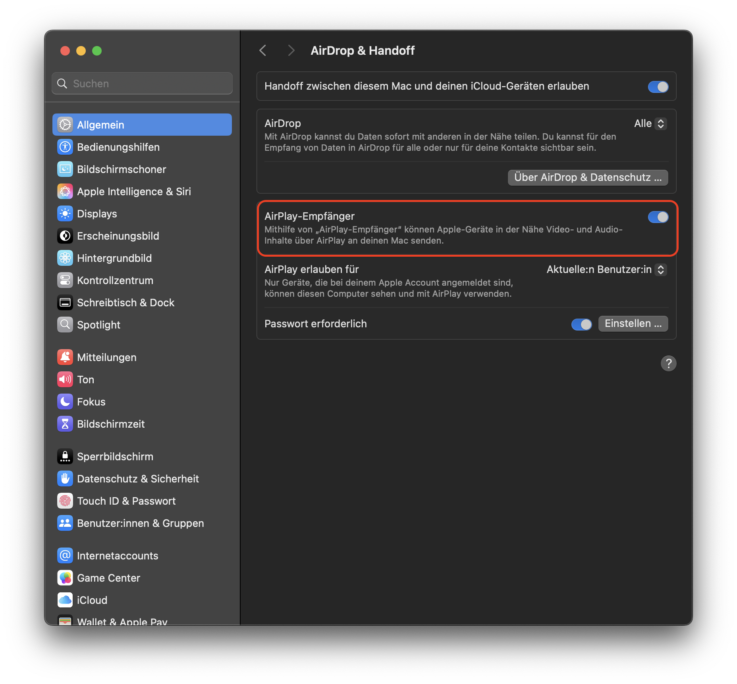Disable Passwort erforderlich
Image resolution: width=737 pixels, height=684 pixels.
click(581, 324)
